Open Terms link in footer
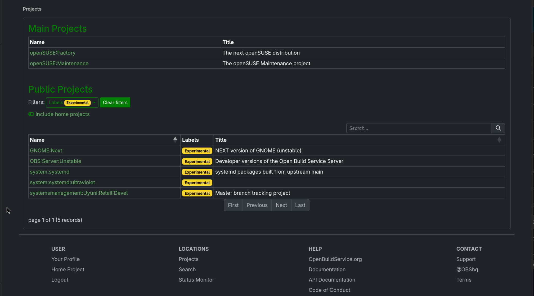The width and height of the screenshot is (534, 296). tap(464, 280)
